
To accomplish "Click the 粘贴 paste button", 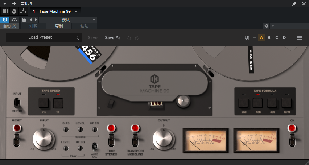I will pyautogui.click(x=84, y=26).
